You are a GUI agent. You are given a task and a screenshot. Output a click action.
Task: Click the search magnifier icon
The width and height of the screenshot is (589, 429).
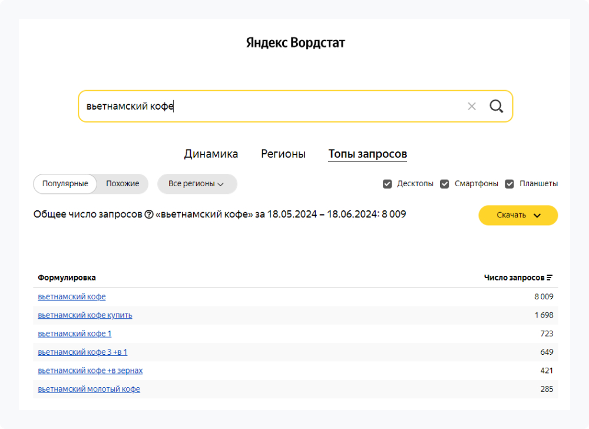496,106
